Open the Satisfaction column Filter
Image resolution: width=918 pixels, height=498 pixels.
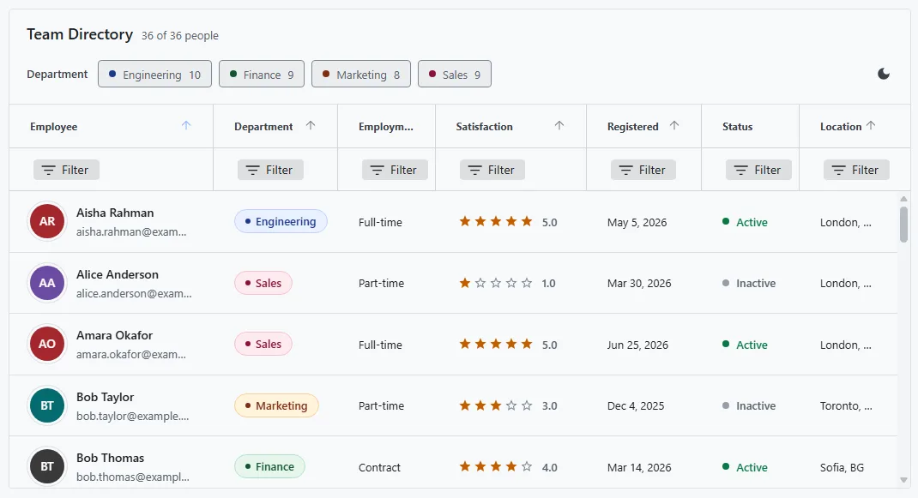tap(492, 170)
